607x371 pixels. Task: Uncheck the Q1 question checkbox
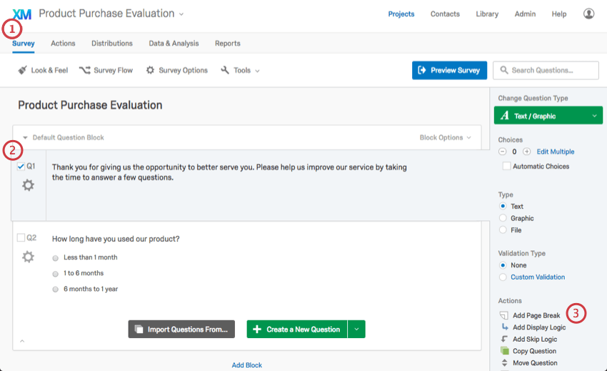pyautogui.click(x=21, y=166)
